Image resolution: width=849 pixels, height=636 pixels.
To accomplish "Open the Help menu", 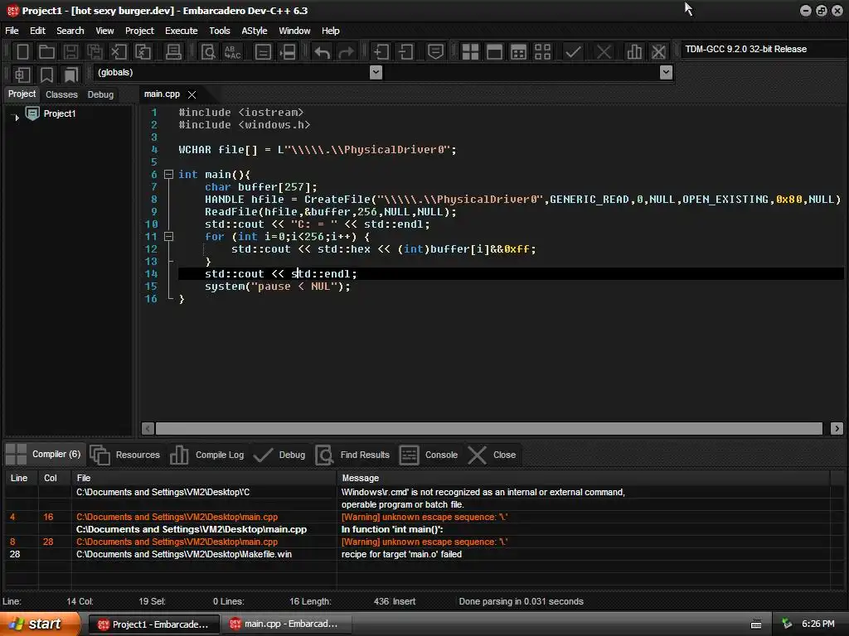I will coord(330,31).
